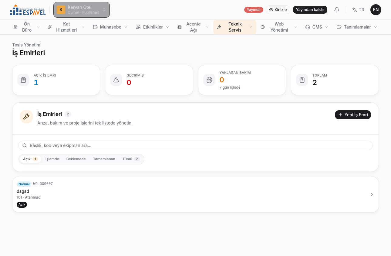Image resolution: width=391 pixels, height=256 pixels.
Task: Click the Ön Büro calendar icon
Action: click(x=15, y=27)
